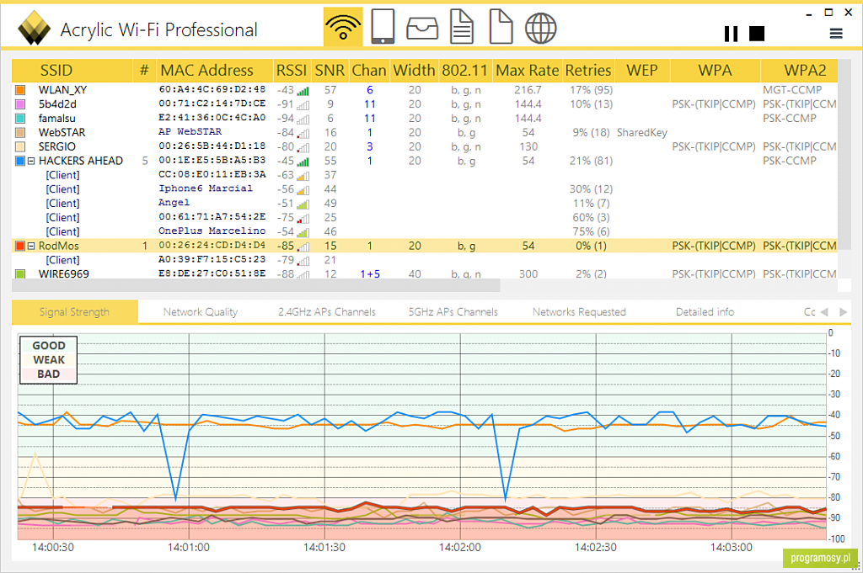Sort by RSSI column header
This screenshot has height=573, width=863.
tap(292, 71)
